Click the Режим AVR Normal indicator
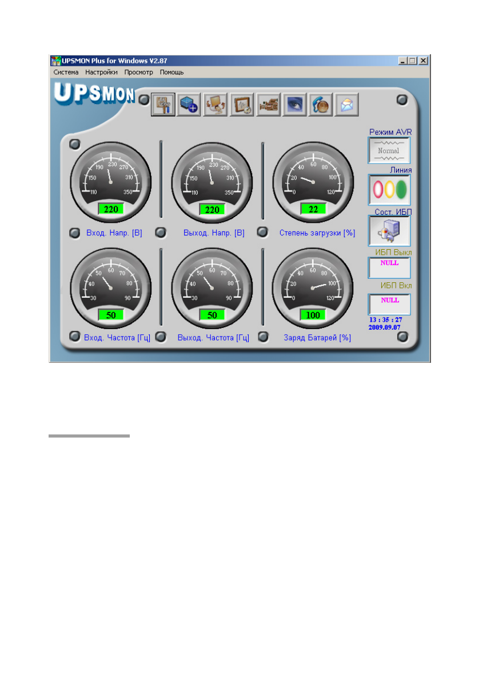479x680 pixels. (389, 151)
